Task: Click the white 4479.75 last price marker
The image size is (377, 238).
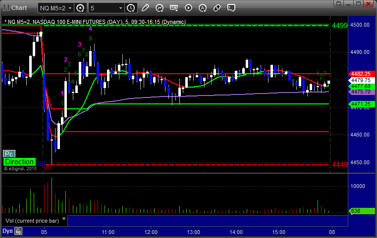Action: [361, 80]
